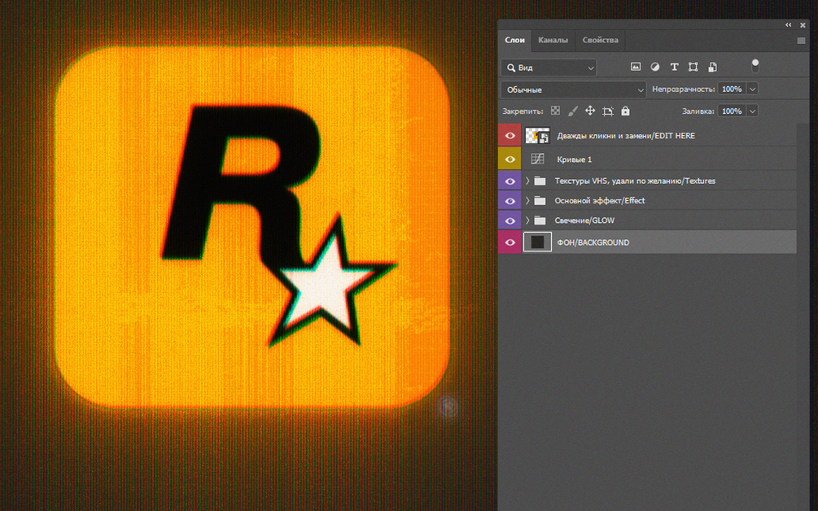This screenshot has width=818, height=511.
Task: Click the Заливка label
Action: (x=698, y=111)
